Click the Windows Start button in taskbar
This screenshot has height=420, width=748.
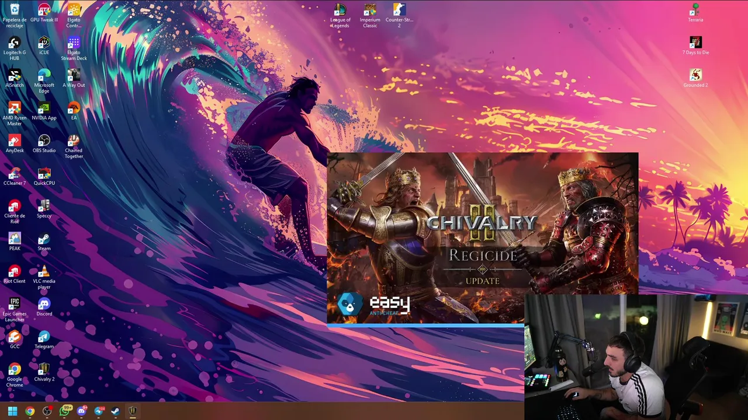12,411
